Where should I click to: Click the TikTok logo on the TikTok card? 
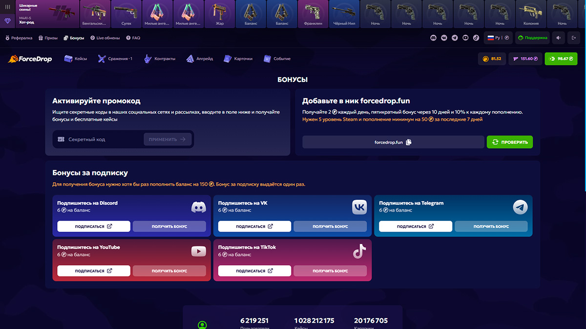point(359,252)
